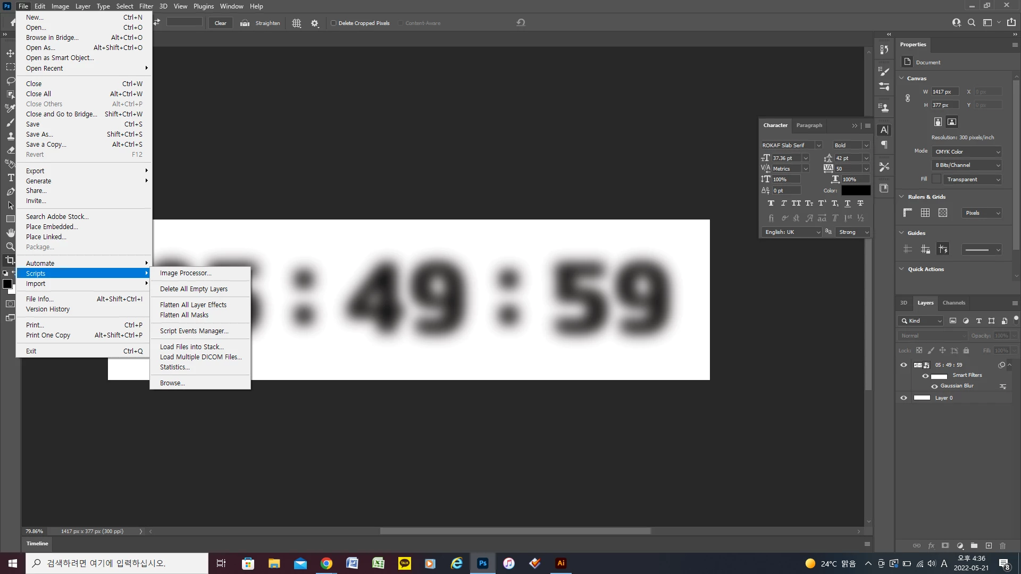Image resolution: width=1021 pixels, height=574 pixels.
Task: Click the reset crop arrow icon
Action: [x=521, y=23]
